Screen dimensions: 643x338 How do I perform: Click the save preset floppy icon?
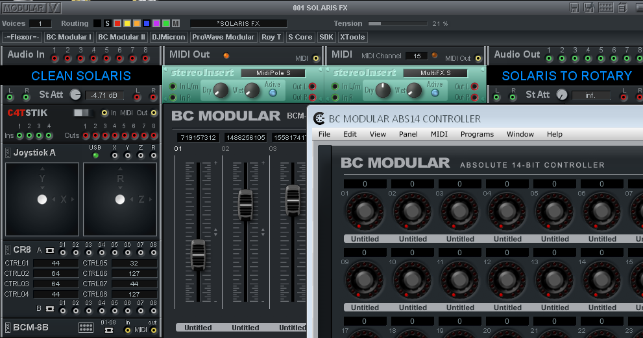(x=574, y=7)
